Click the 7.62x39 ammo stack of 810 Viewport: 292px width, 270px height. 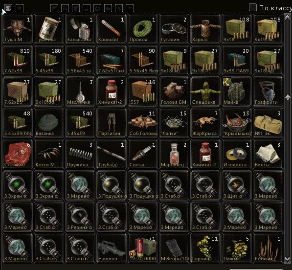coord(18,60)
